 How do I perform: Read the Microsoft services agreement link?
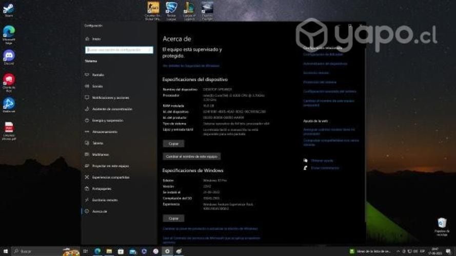tap(211, 240)
